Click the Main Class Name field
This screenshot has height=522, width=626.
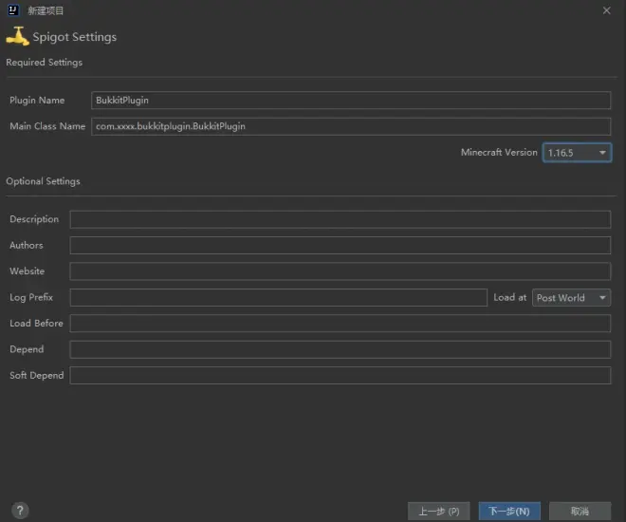click(x=351, y=126)
